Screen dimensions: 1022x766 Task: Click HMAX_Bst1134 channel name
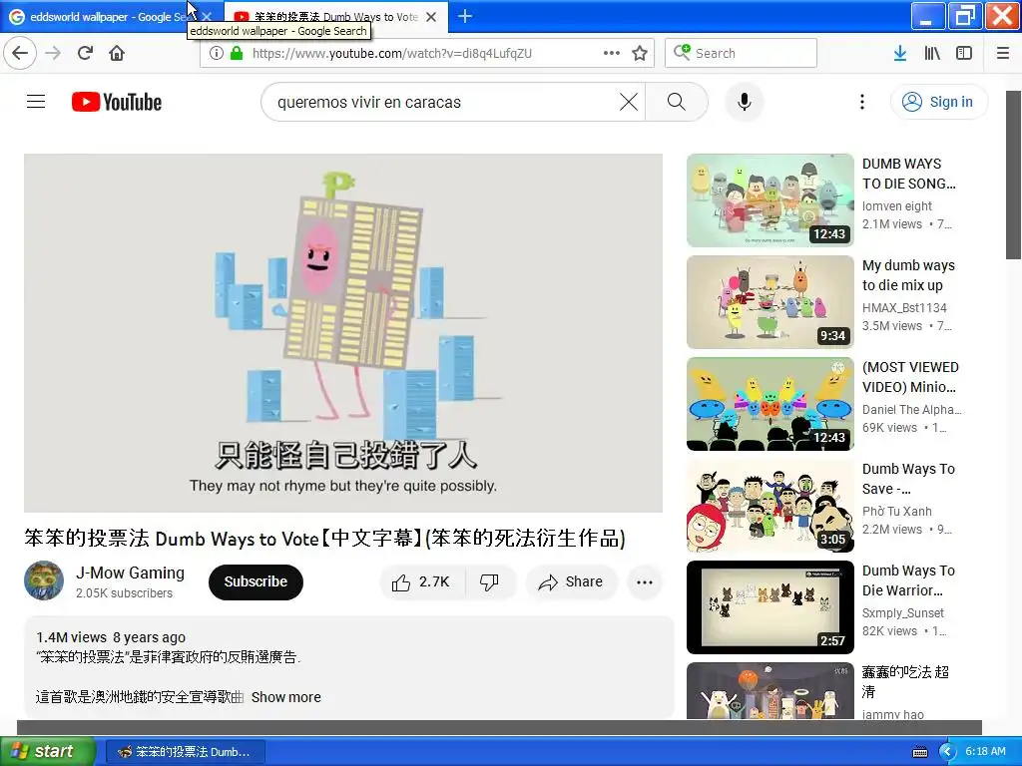click(x=904, y=307)
